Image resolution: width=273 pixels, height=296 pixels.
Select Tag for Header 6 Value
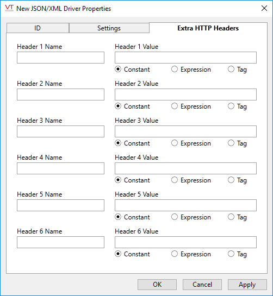(x=237, y=254)
